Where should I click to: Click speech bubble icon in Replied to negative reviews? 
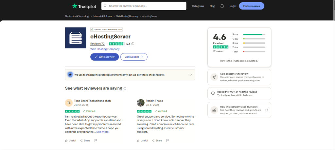coord(213,93)
